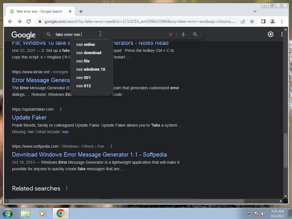This screenshot has width=292, height=219.
Task: Clear the search box with X
Action: pyautogui.click(x=171, y=35)
